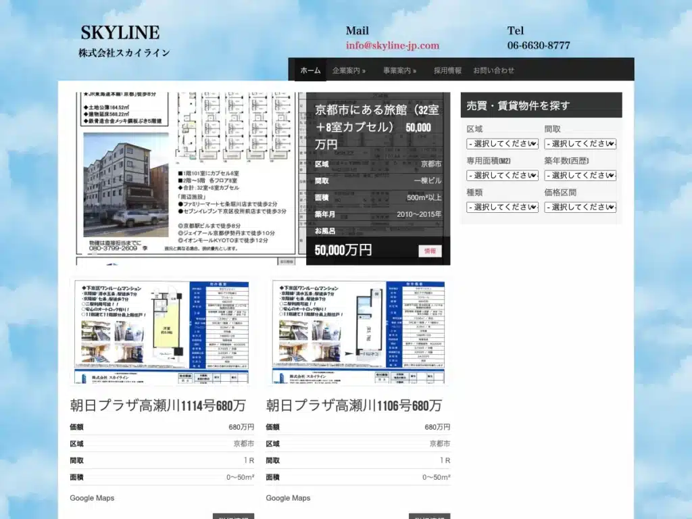Screen dimensions: 692x519
Task: Click the 1R 間取 value in 1114号 listing
Action: coord(249,461)
